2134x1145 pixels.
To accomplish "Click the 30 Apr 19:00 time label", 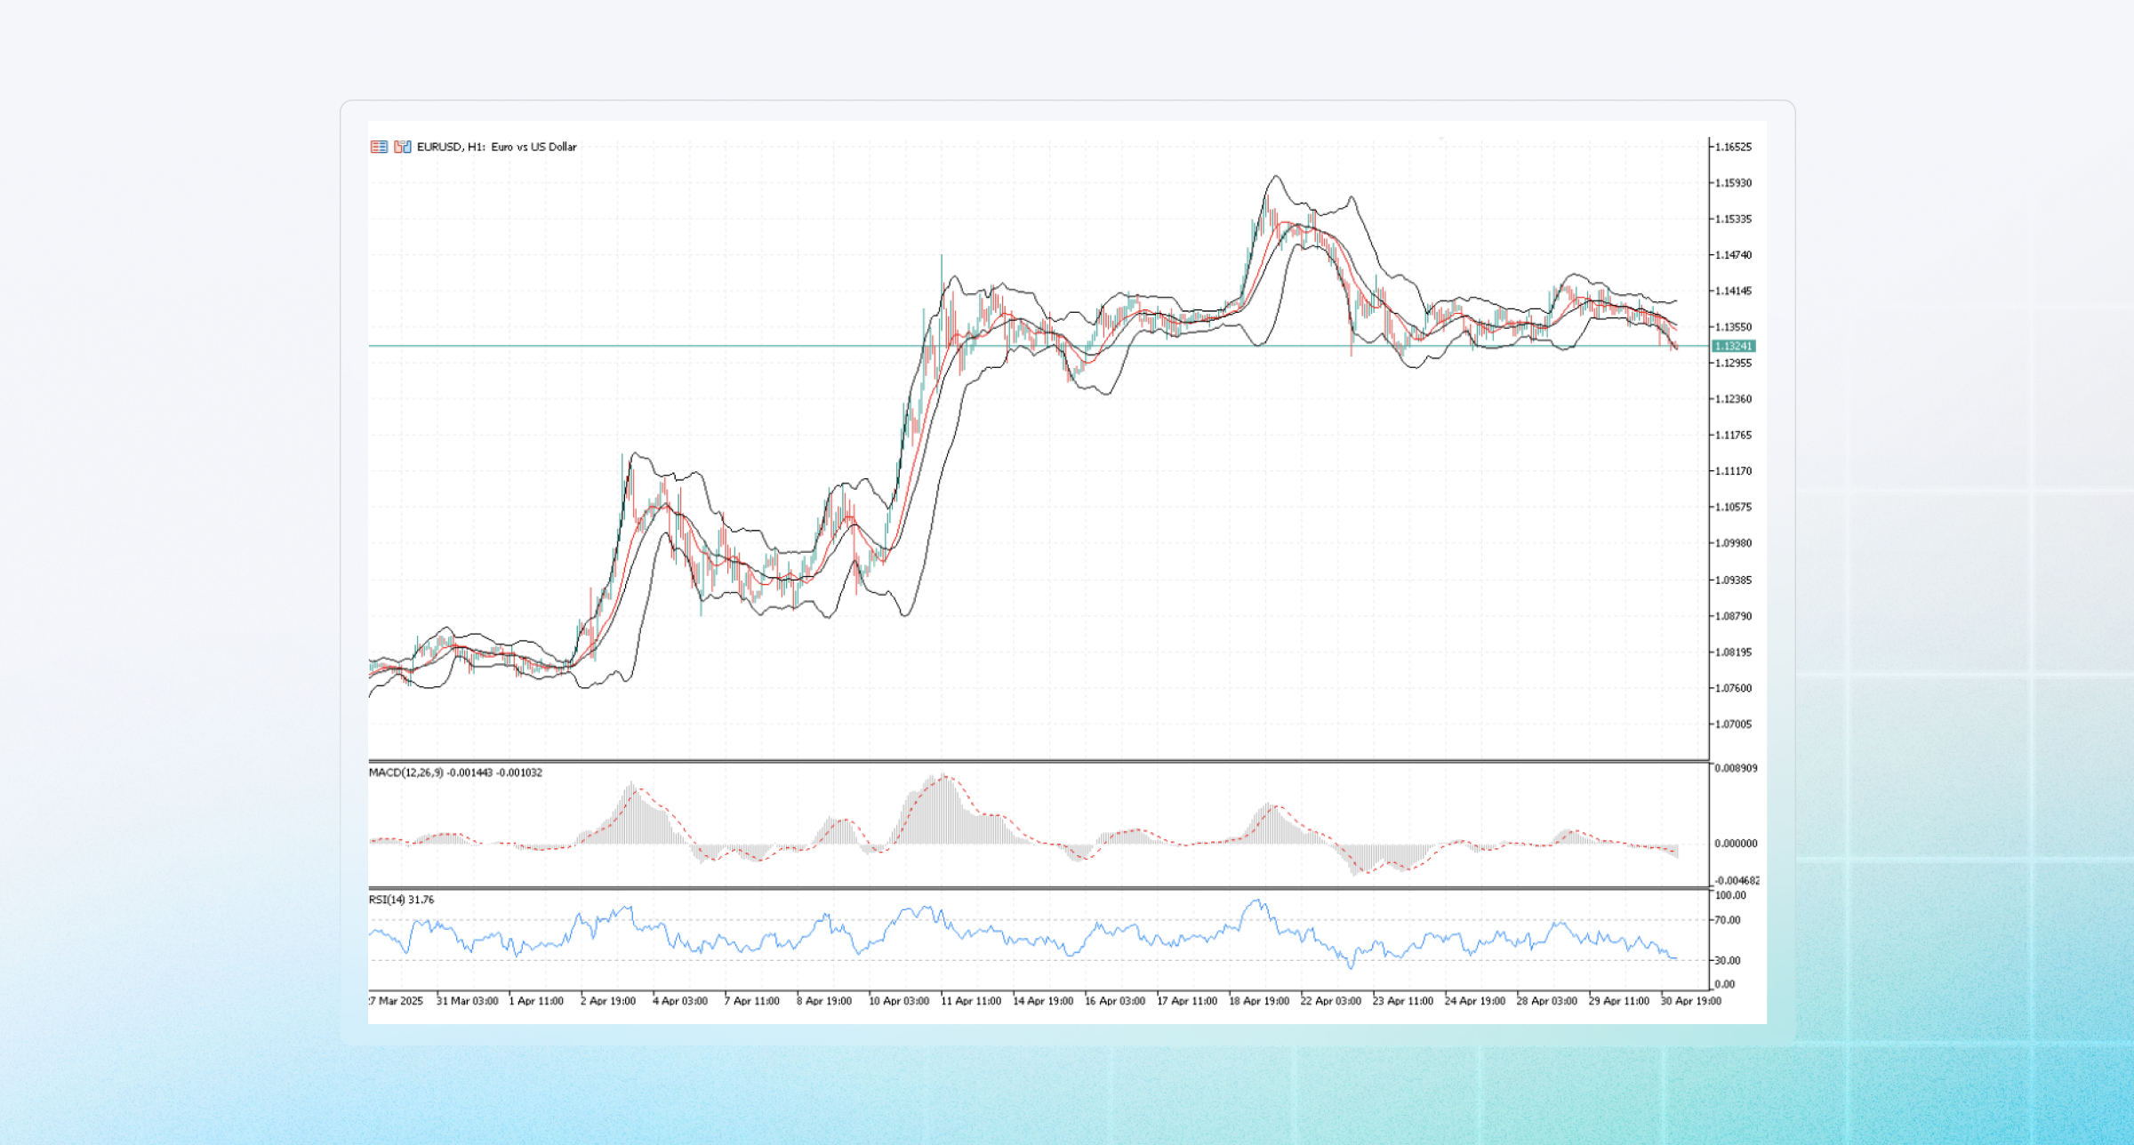I will 1690,1001.
